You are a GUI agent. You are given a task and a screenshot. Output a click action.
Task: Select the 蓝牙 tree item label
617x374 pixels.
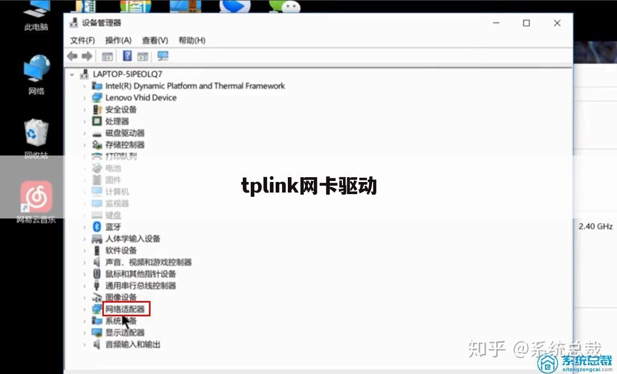coord(113,227)
